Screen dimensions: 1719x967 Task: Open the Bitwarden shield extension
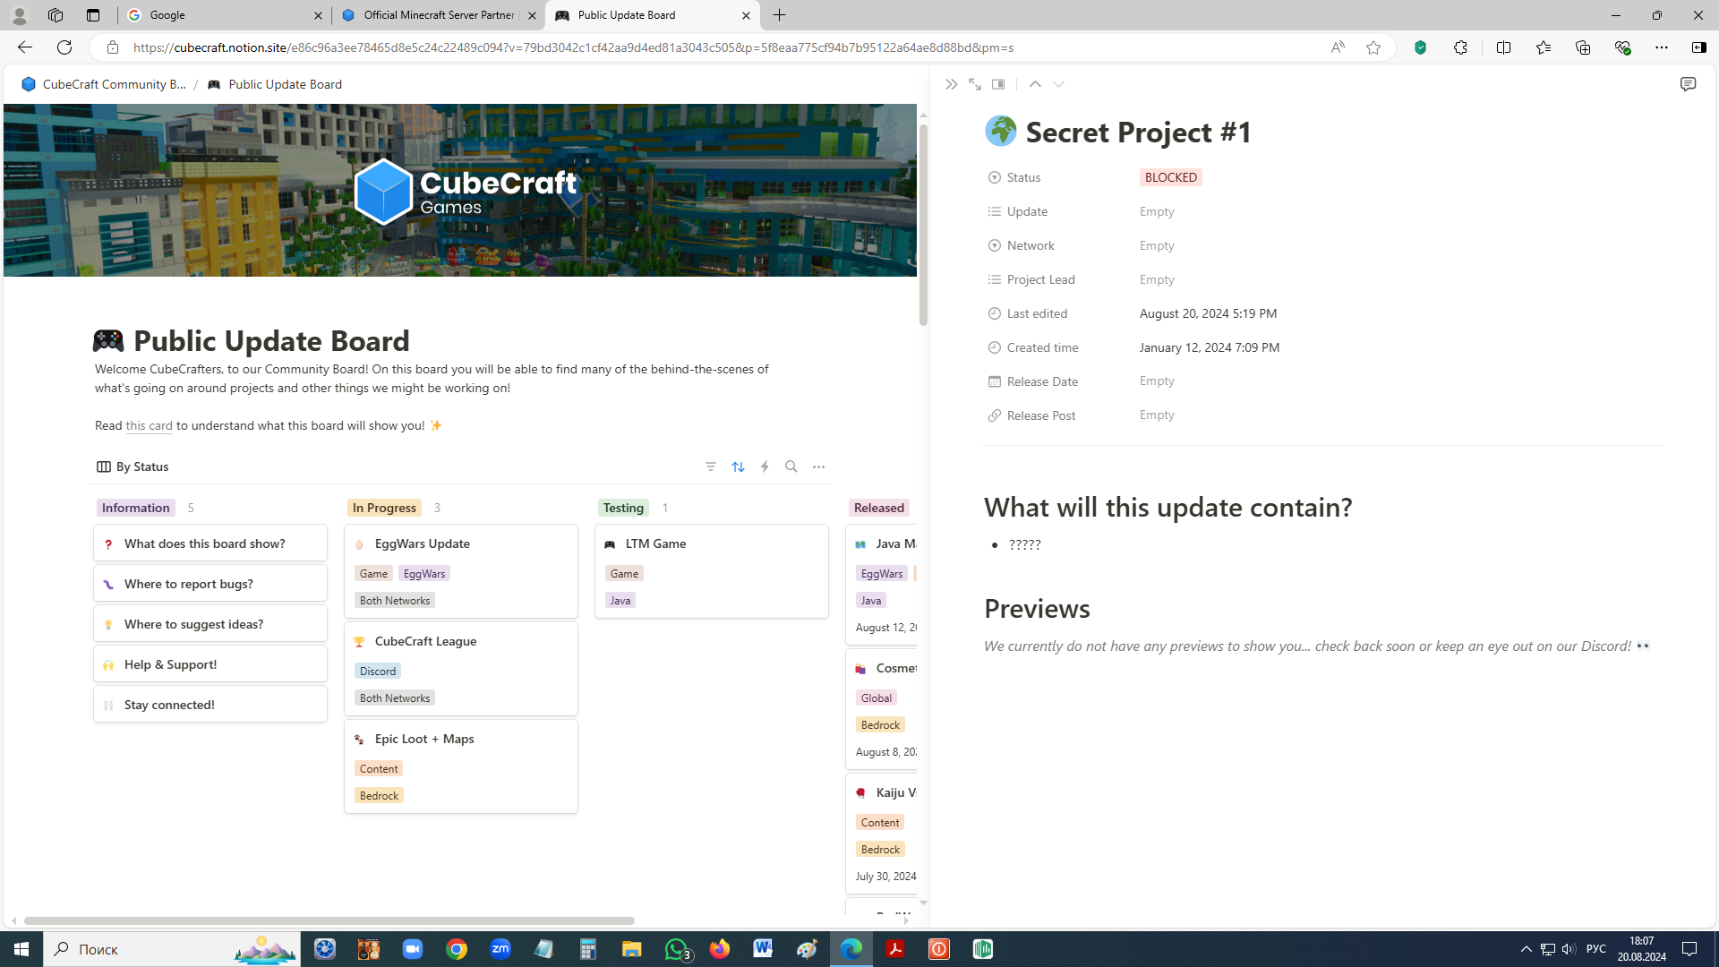[1421, 47]
